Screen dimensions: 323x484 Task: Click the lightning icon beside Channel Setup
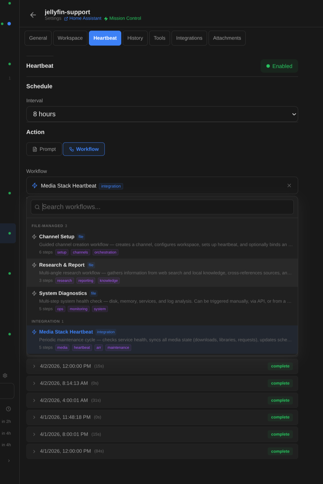tap(34, 237)
